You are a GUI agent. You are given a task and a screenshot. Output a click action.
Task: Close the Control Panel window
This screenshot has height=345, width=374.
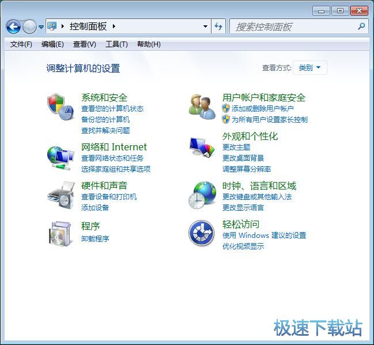coord(359,11)
